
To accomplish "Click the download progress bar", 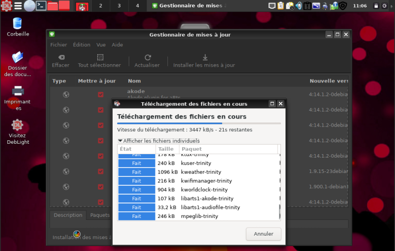I will pyautogui.click(x=198, y=124).
